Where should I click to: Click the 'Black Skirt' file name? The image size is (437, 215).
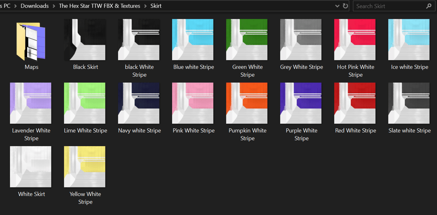click(x=86, y=67)
